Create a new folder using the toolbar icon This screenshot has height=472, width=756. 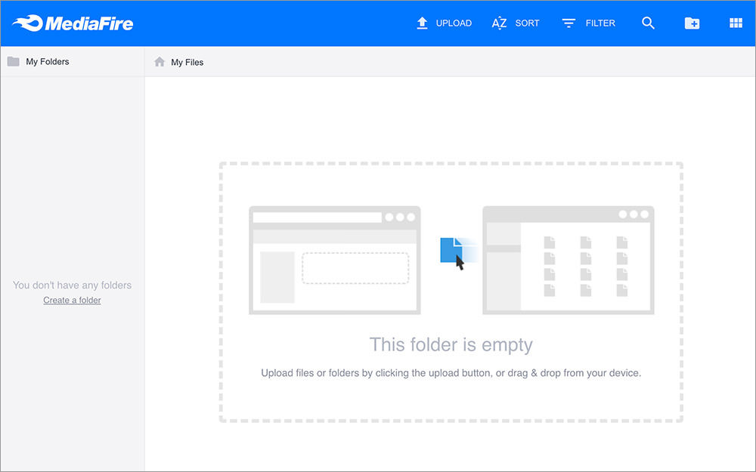pos(692,23)
